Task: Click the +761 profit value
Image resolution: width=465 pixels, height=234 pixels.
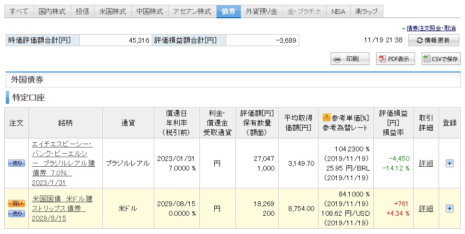Action: click(401, 204)
